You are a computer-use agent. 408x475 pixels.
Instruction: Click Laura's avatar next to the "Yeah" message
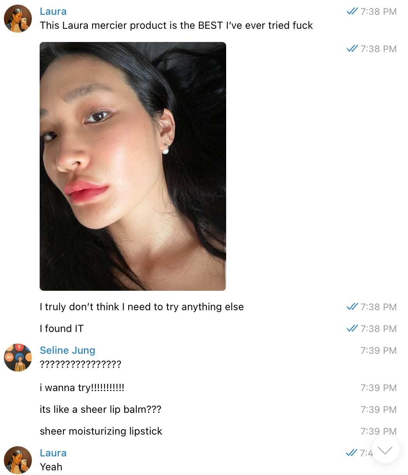[x=18, y=460]
